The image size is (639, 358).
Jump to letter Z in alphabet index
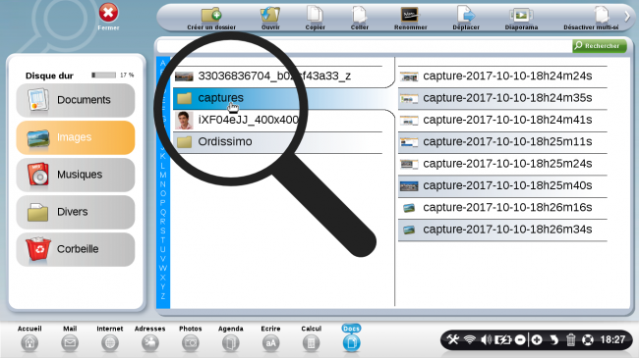point(163,296)
